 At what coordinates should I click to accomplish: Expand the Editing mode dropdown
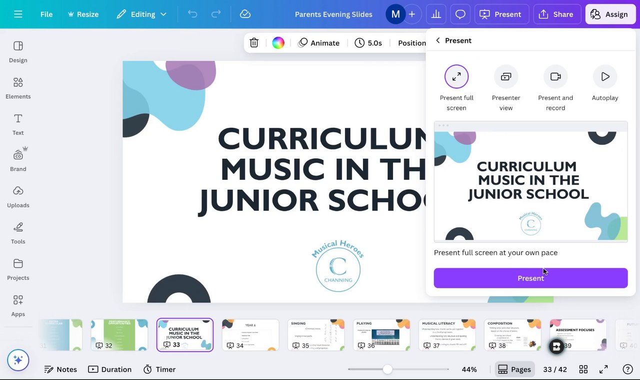(x=141, y=14)
